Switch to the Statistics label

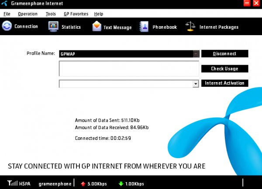71,27
